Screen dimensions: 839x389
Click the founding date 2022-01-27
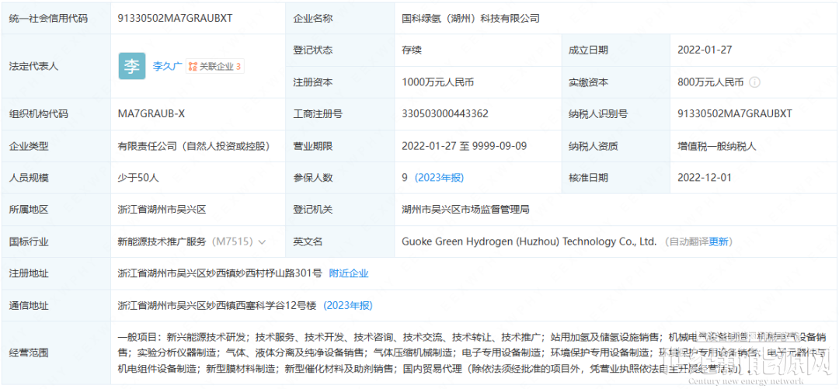[x=704, y=50]
